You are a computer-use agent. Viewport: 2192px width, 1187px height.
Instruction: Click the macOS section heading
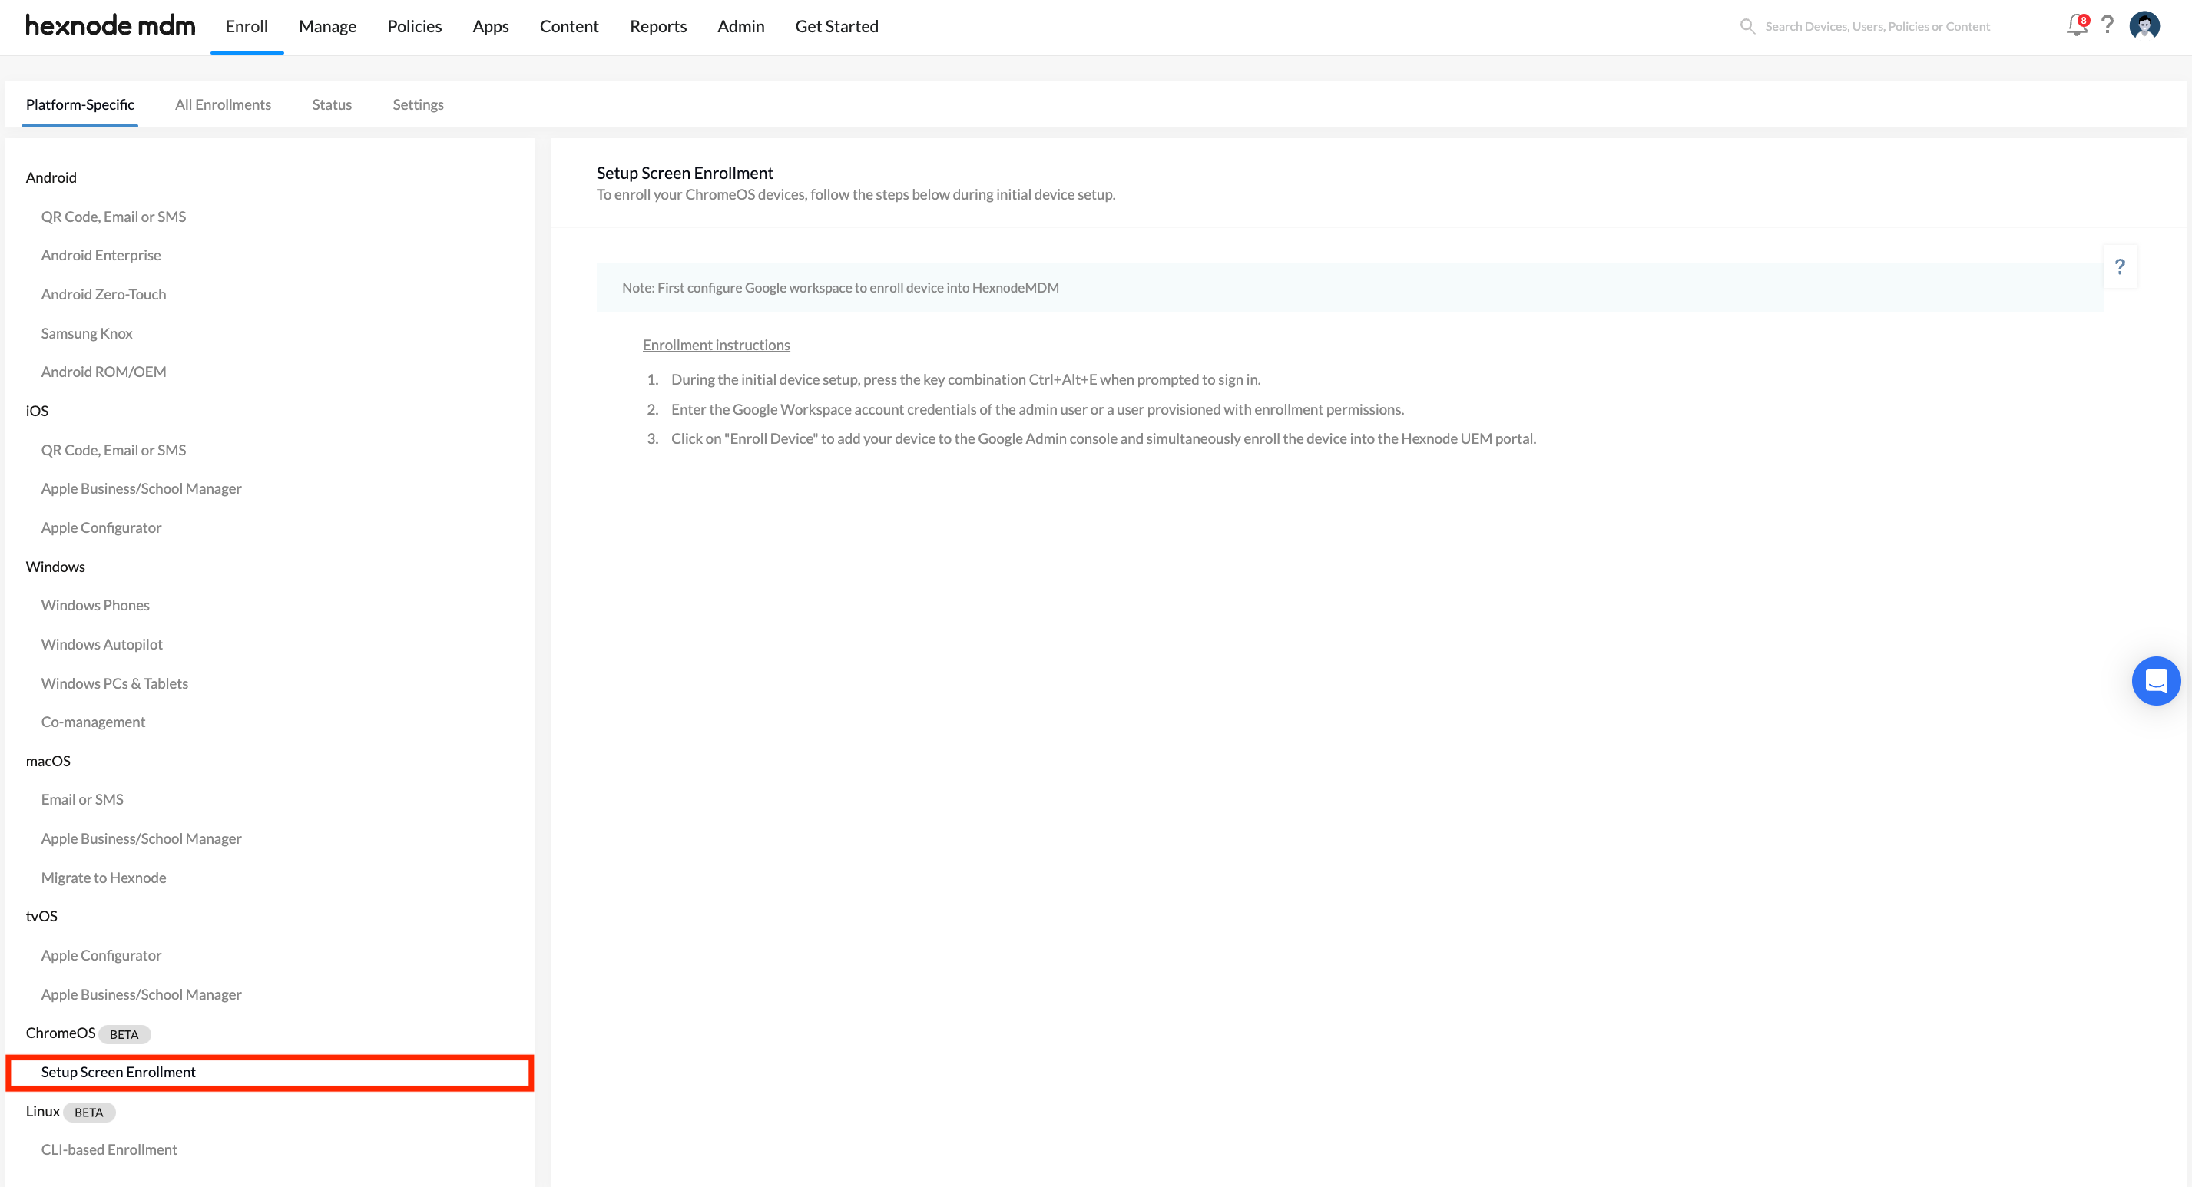point(48,761)
